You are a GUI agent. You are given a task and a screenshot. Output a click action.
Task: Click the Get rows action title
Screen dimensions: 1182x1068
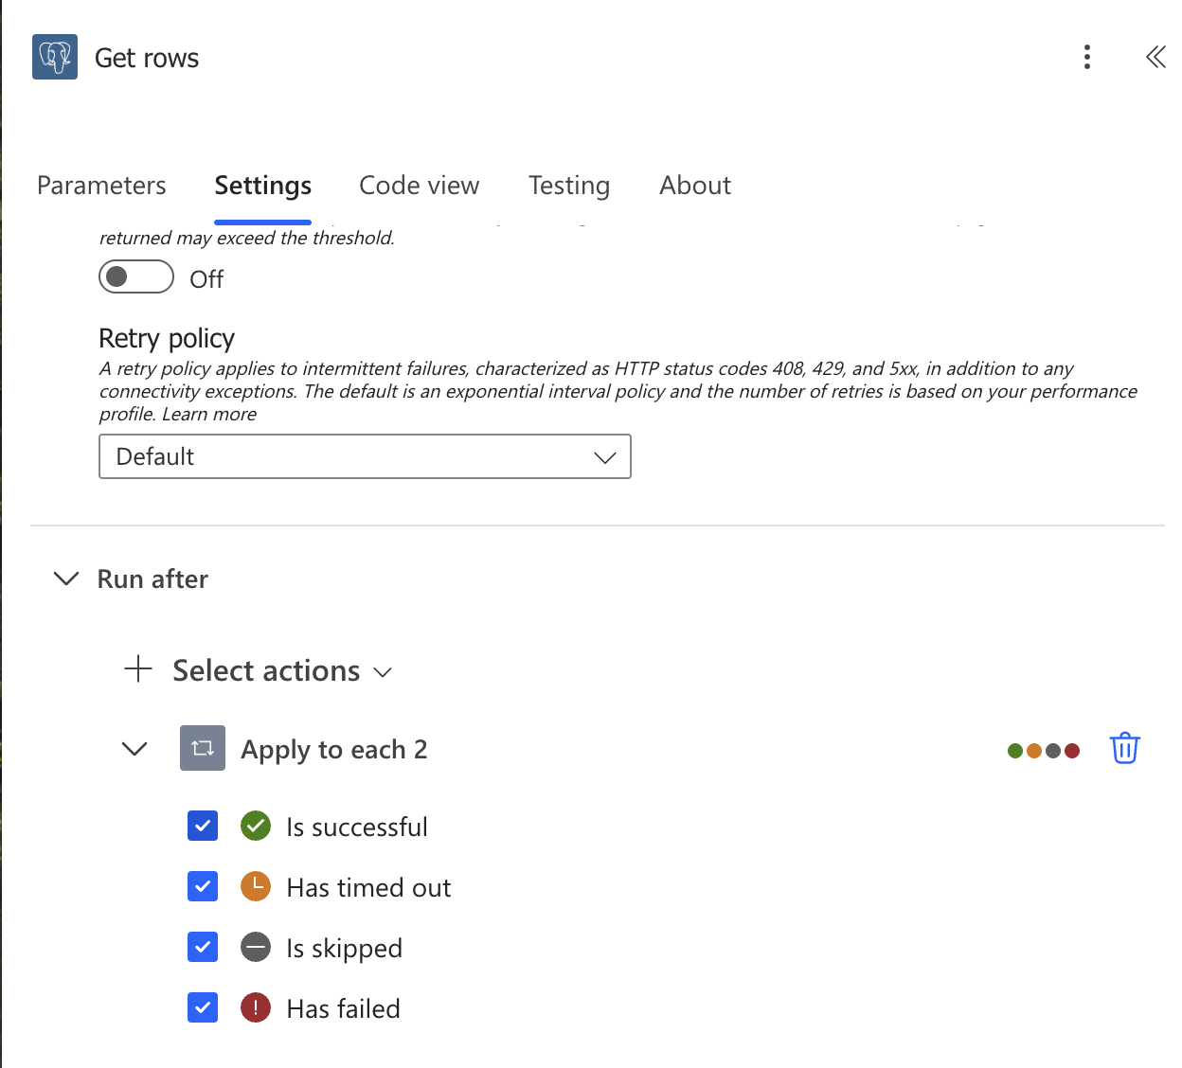pyautogui.click(x=147, y=58)
